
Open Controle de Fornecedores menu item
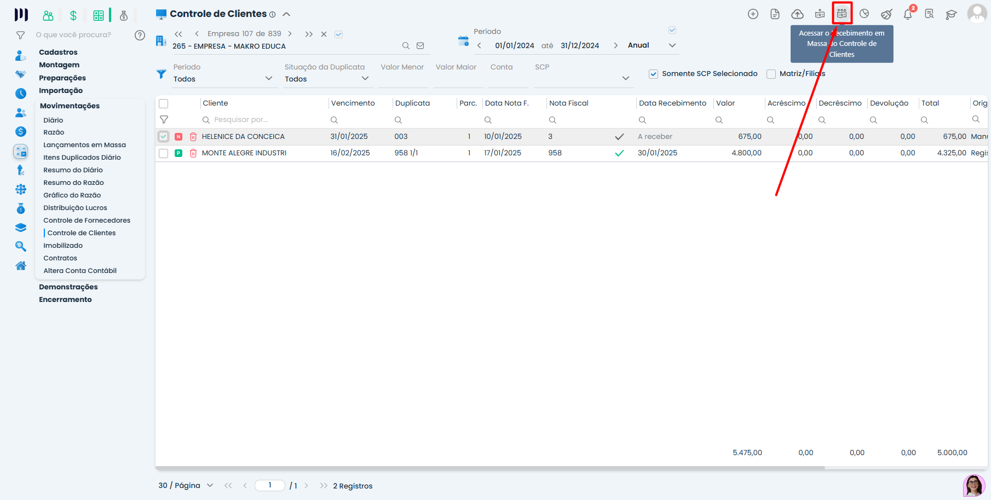(87, 220)
